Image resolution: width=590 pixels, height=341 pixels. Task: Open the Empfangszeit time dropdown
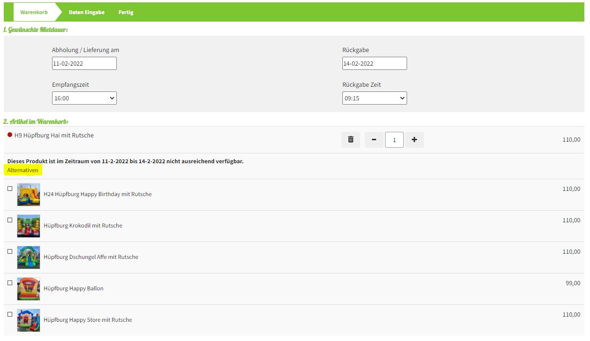[84, 98]
